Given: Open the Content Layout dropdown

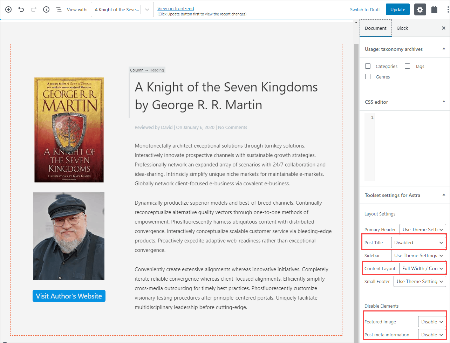Looking at the screenshot, I should pyautogui.click(x=423, y=268).
